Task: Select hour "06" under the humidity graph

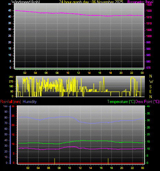Action: (x=48, y=168)
